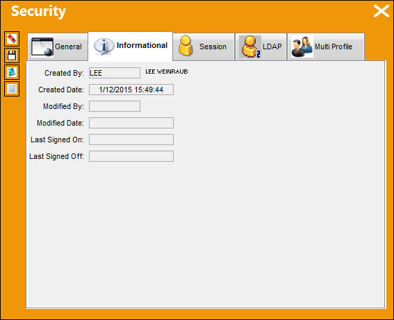Click the LEE WEINRAUB name text

167,71
